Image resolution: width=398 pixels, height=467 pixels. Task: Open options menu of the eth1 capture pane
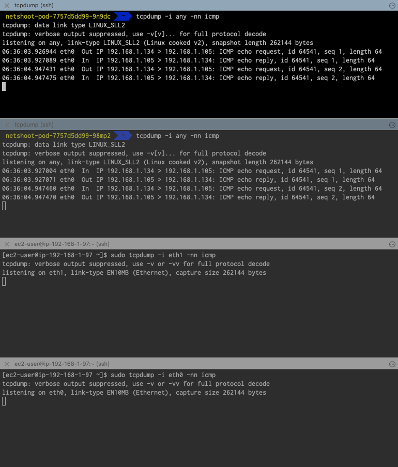click(392, 244)
